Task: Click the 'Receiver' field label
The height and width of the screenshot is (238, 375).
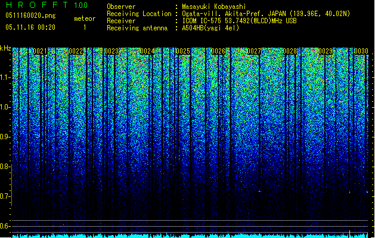Action: click(121, 21)
